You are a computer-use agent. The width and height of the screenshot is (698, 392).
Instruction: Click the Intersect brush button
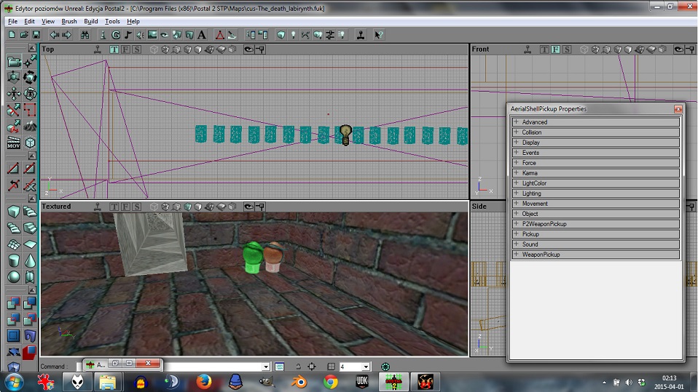[x=14, y=319]
